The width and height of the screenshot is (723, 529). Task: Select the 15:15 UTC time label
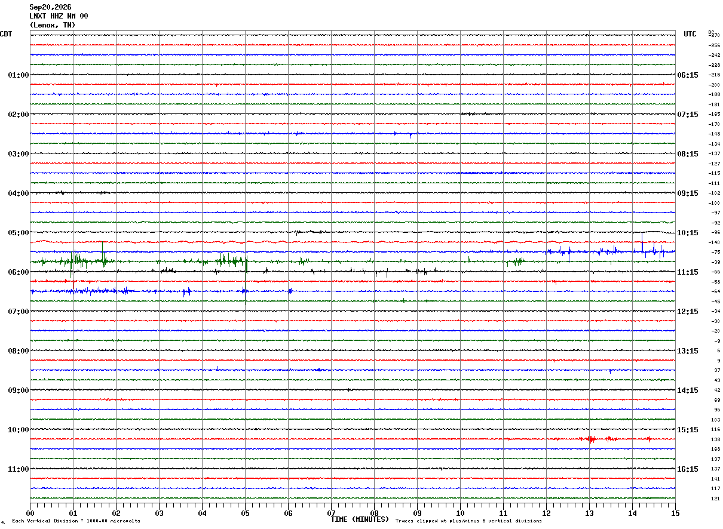(x=688, y=430)
